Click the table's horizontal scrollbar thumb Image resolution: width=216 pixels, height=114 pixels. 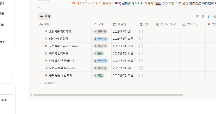pyautogui.click(x=108, y=95)
